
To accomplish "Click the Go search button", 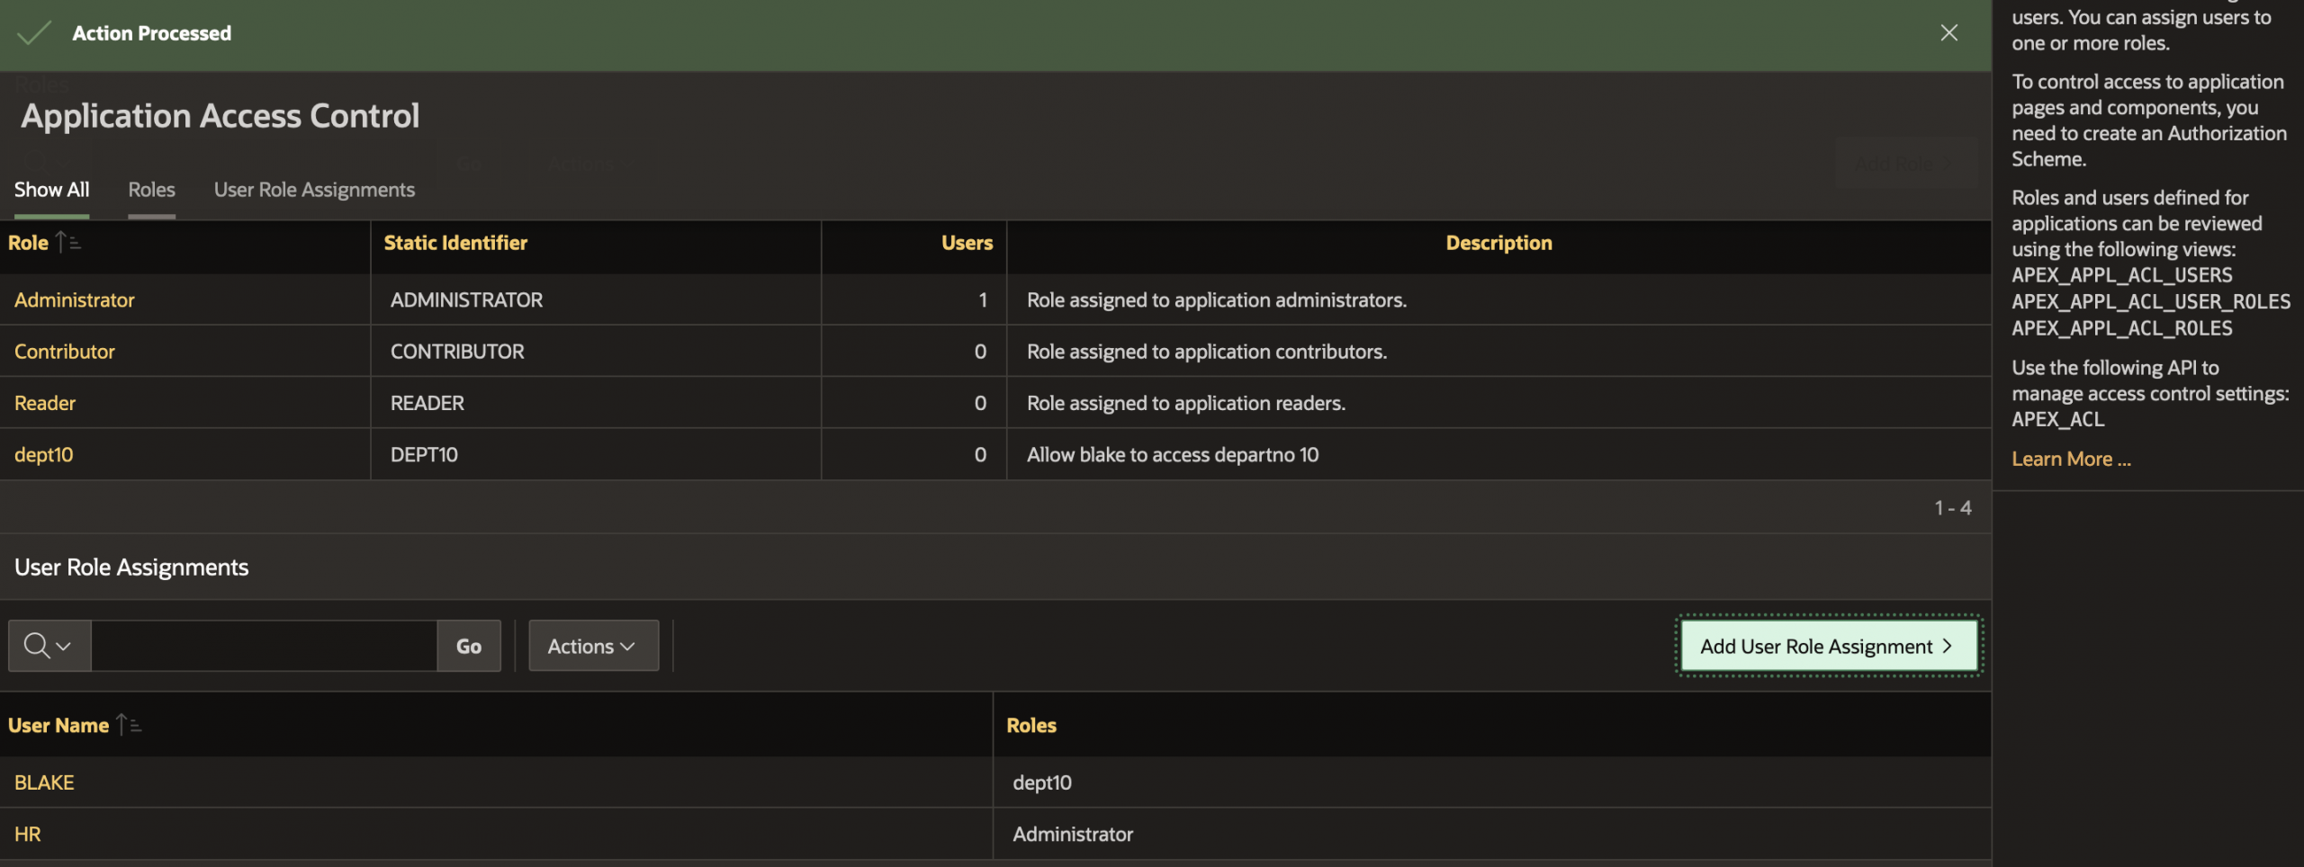I will coord(468,645).
